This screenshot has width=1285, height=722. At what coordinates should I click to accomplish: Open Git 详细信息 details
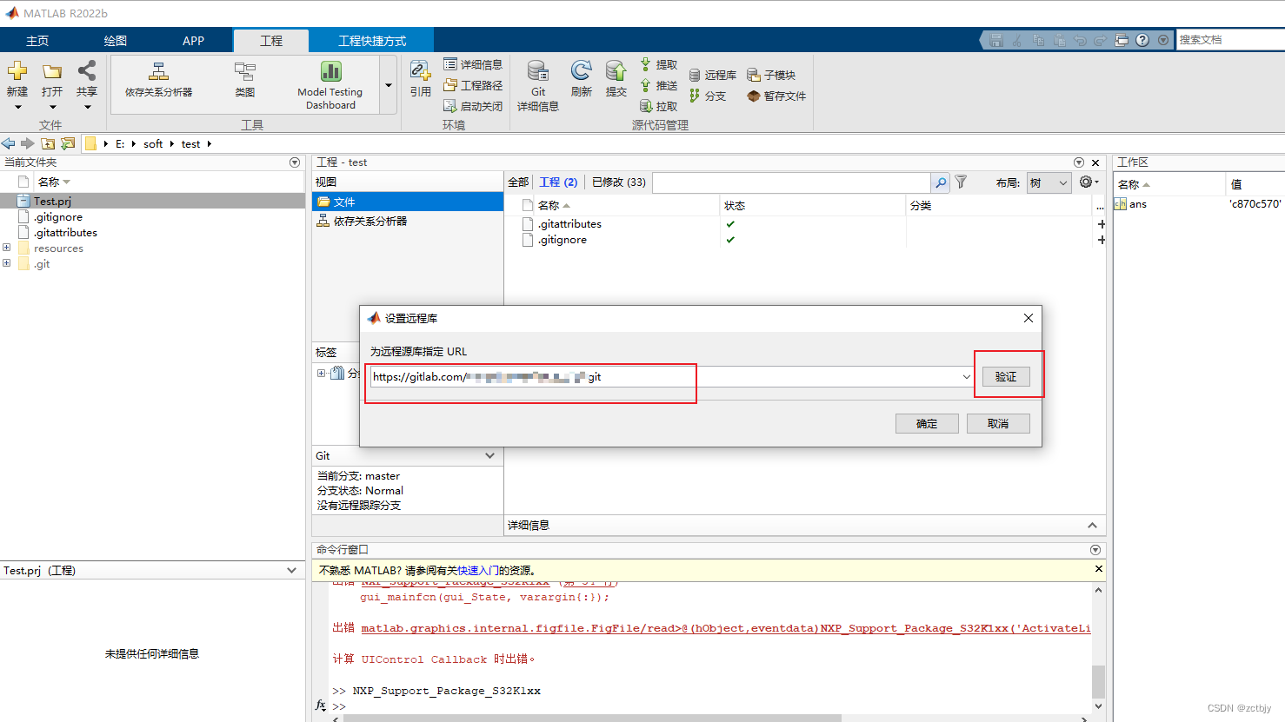pos(538,86)
